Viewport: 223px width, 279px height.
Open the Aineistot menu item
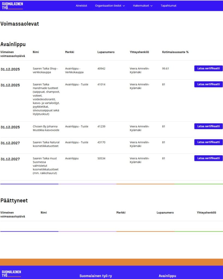81,5
